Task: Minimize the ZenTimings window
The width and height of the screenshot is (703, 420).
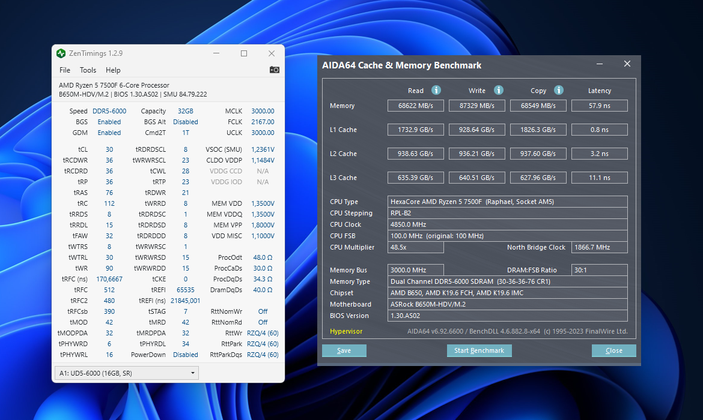Action: click(x=216, y=53)
